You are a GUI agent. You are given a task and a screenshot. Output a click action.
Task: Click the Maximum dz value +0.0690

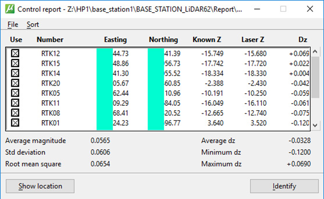(299, 164)
